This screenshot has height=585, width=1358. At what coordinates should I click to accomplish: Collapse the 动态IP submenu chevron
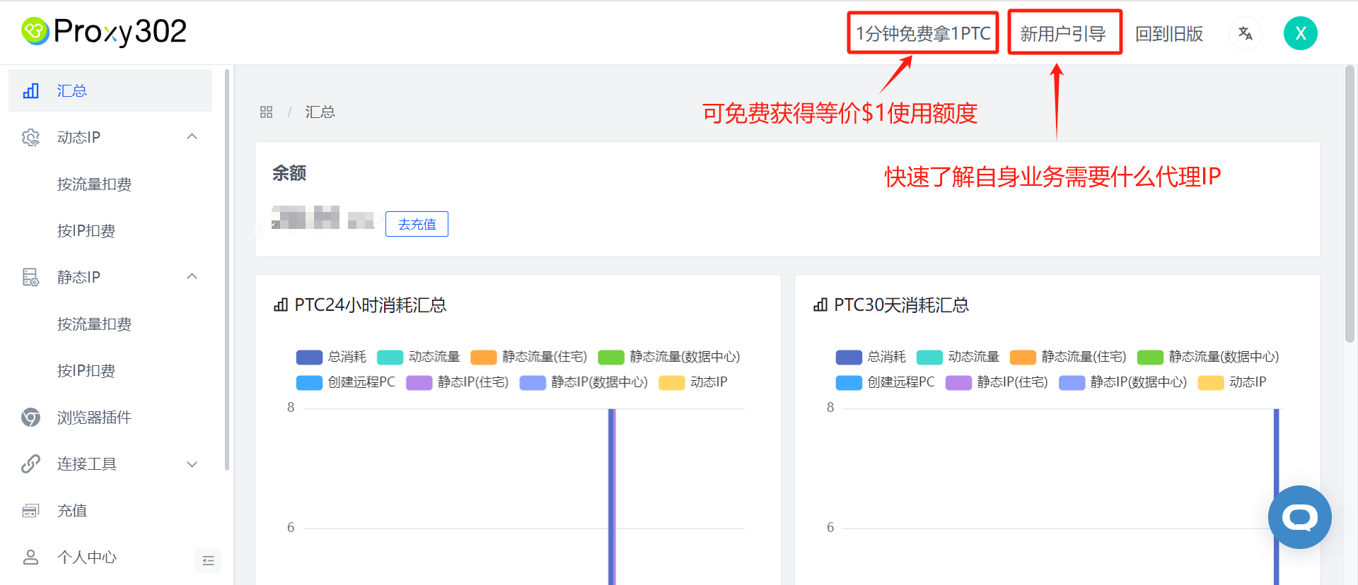(x=192, y=136)
